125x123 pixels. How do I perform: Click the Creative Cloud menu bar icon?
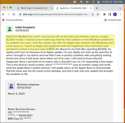click(75, 2)
